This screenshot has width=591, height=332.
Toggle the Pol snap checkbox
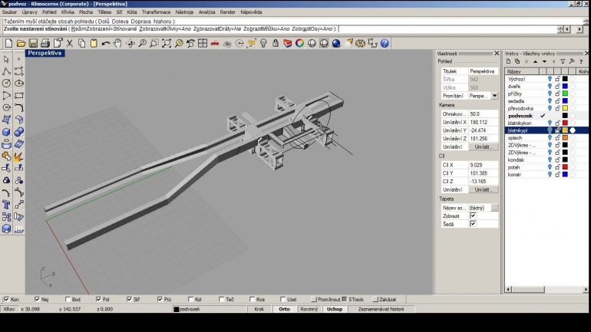click(x=98, y=299)
